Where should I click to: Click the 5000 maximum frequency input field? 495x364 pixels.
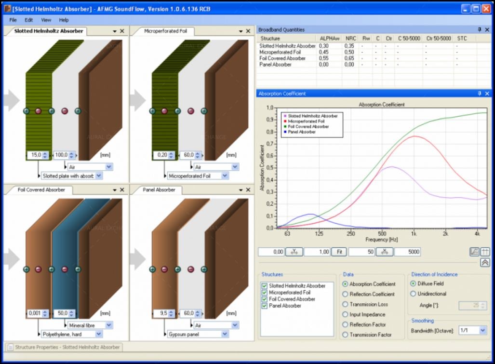(x=407, y=252)
